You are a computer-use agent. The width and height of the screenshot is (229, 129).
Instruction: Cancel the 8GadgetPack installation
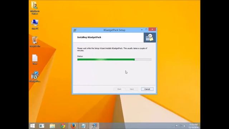[x=147, y=89]
